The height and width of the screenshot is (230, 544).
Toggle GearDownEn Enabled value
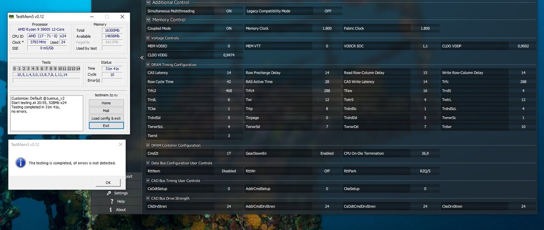click(327, 153)
